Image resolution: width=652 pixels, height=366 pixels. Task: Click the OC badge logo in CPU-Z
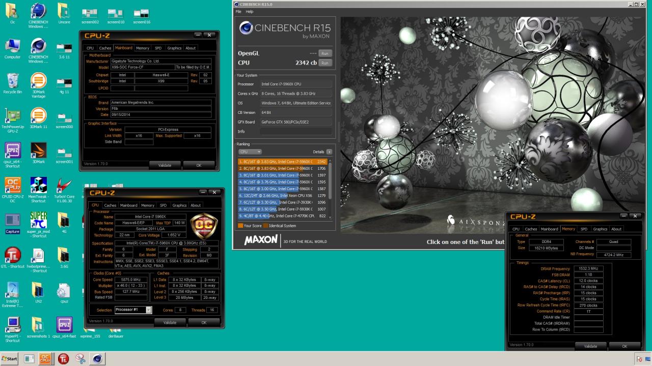click(204, 226)
